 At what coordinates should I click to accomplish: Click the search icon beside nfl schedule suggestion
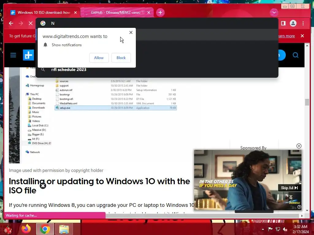pyautogui.click(x=43, y=69)
